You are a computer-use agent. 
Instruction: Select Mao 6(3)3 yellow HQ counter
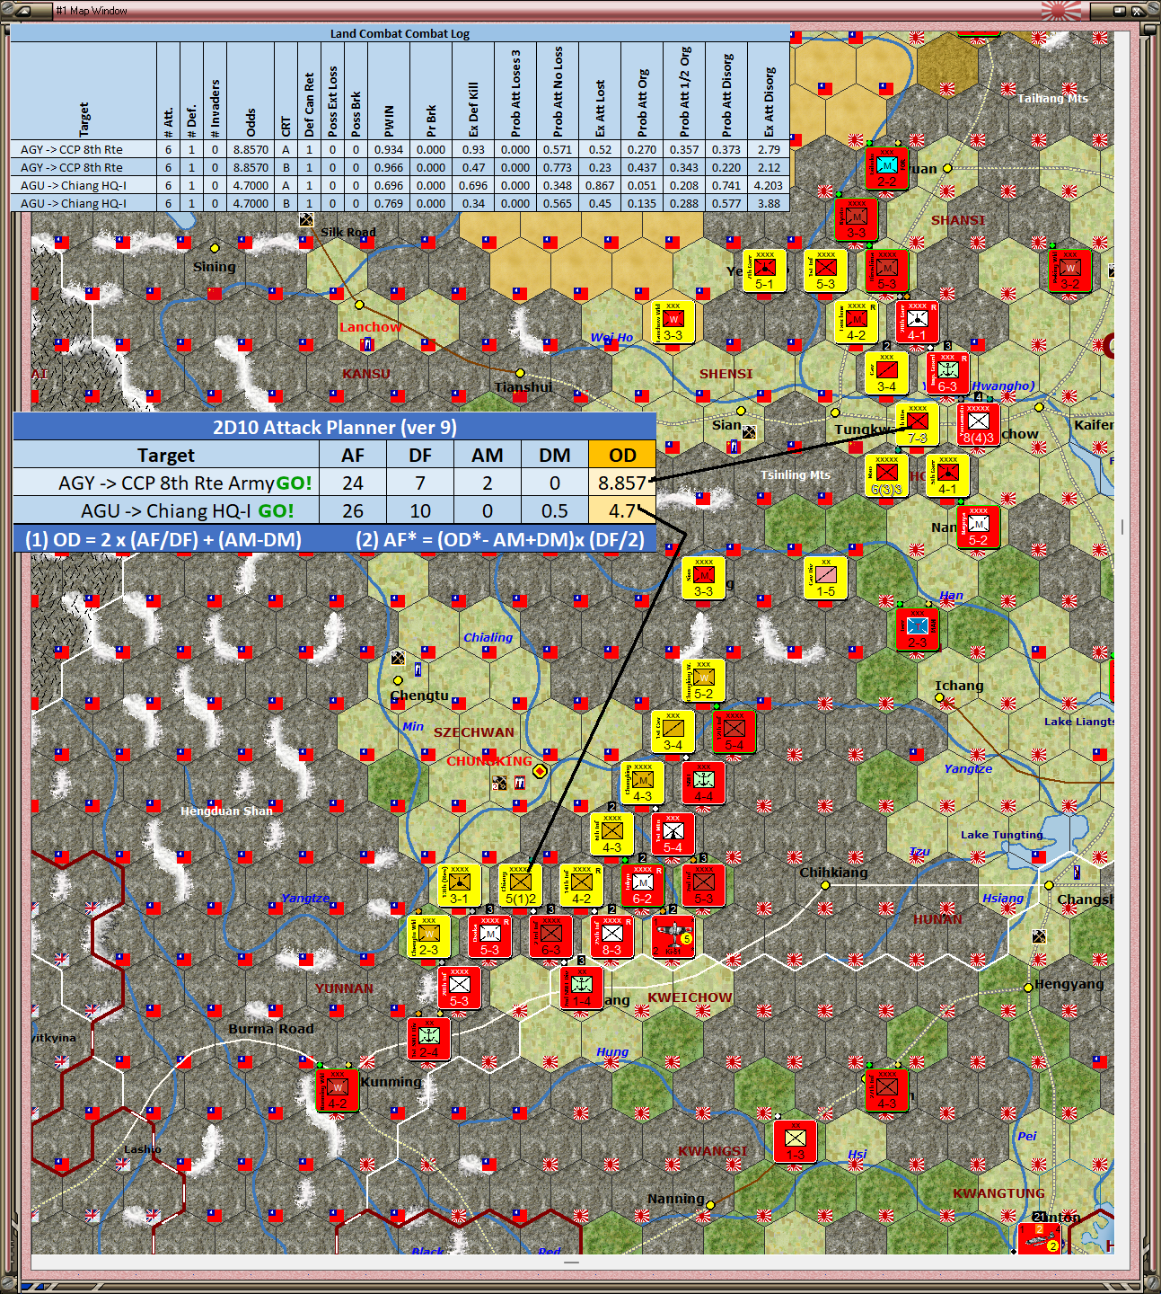click(886, 476)
